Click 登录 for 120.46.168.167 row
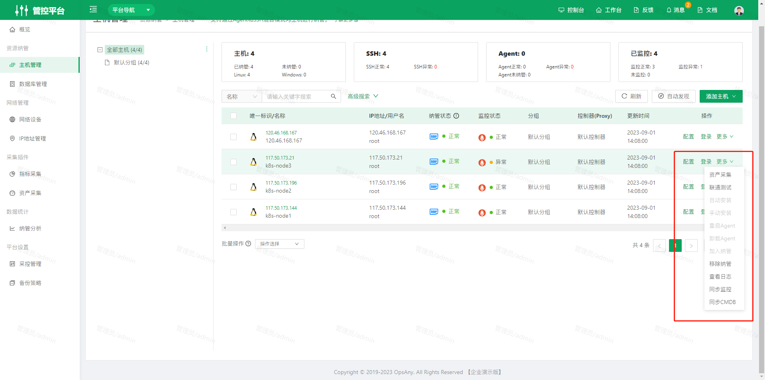 706,136
